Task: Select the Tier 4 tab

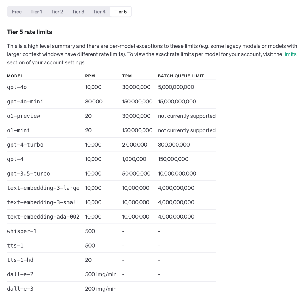Action: click(99, 12)
